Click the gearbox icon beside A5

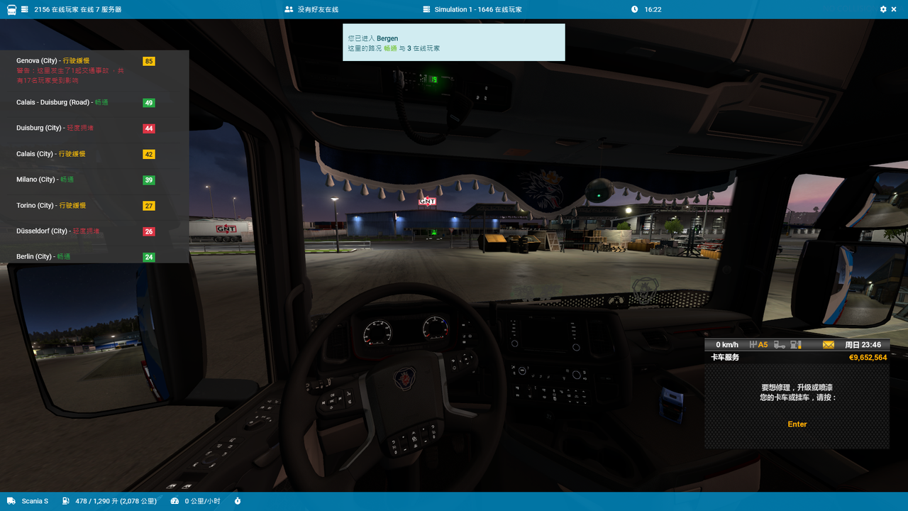753,345
